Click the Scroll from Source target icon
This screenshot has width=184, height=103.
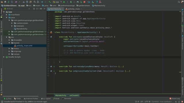point(34,9)
